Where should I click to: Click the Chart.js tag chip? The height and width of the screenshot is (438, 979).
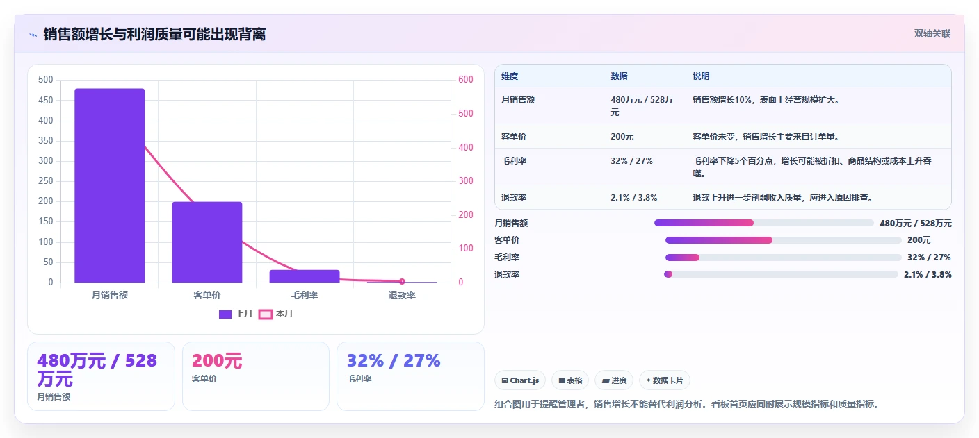point(520,380)
